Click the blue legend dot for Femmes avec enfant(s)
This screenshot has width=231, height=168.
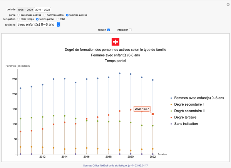171,98
